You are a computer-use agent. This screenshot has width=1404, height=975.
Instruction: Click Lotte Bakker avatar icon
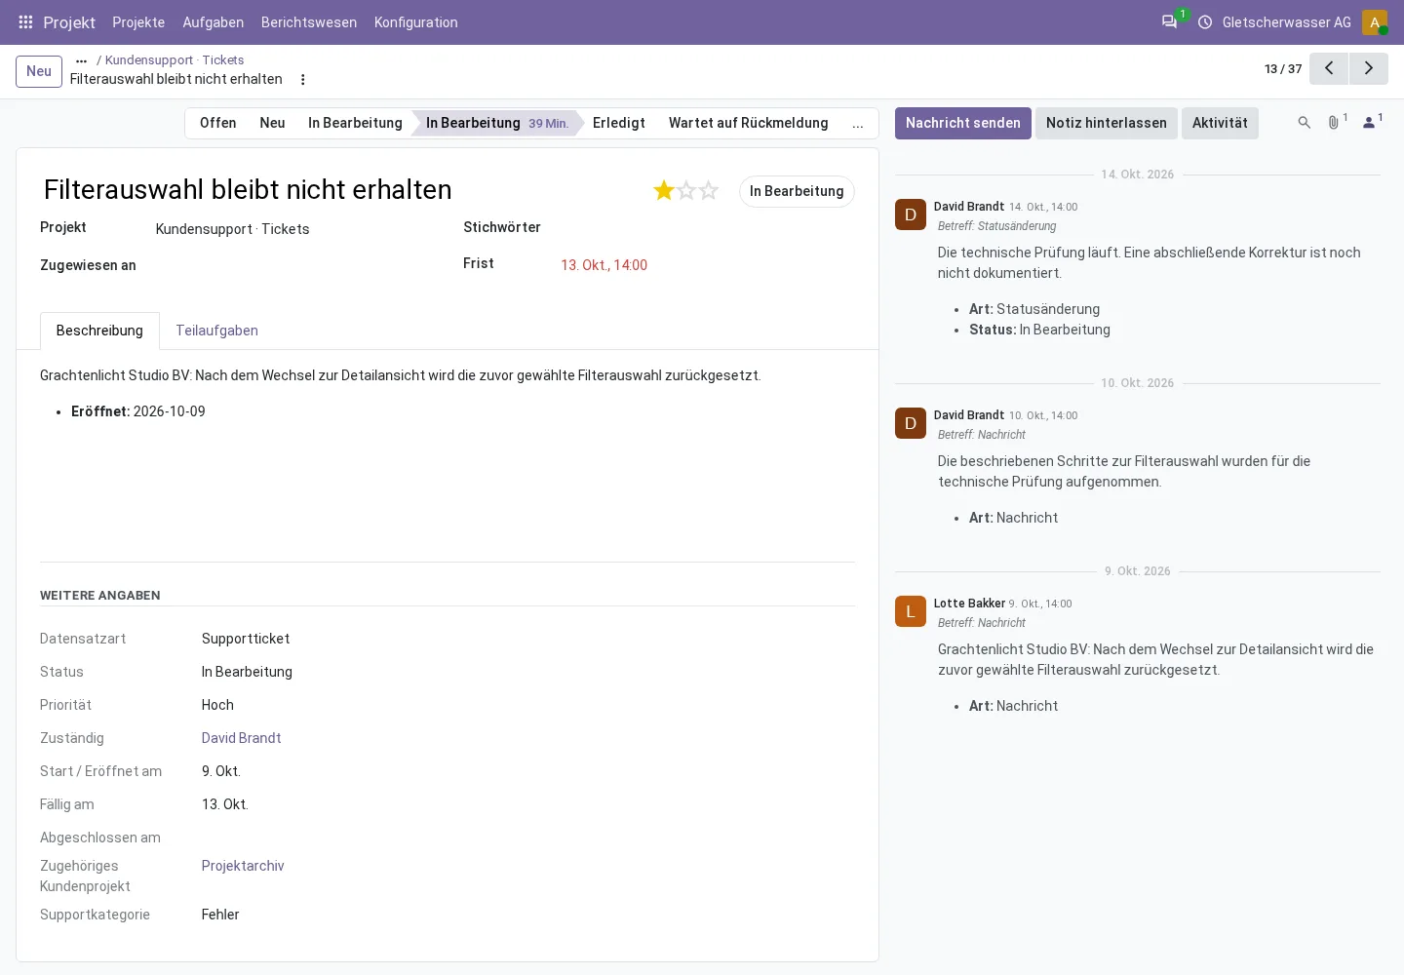911,611
